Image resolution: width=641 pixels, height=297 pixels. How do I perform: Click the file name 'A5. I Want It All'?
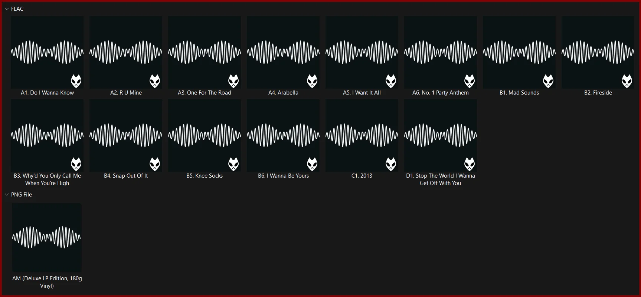(x=362, y=93)
